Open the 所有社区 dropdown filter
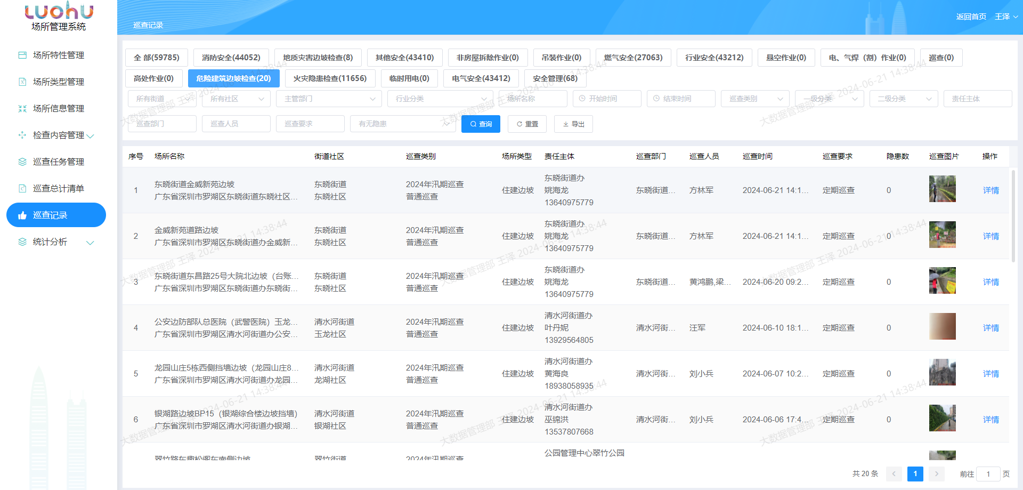Viewport: 1023px width, 490px height. [x=236, y=99]
